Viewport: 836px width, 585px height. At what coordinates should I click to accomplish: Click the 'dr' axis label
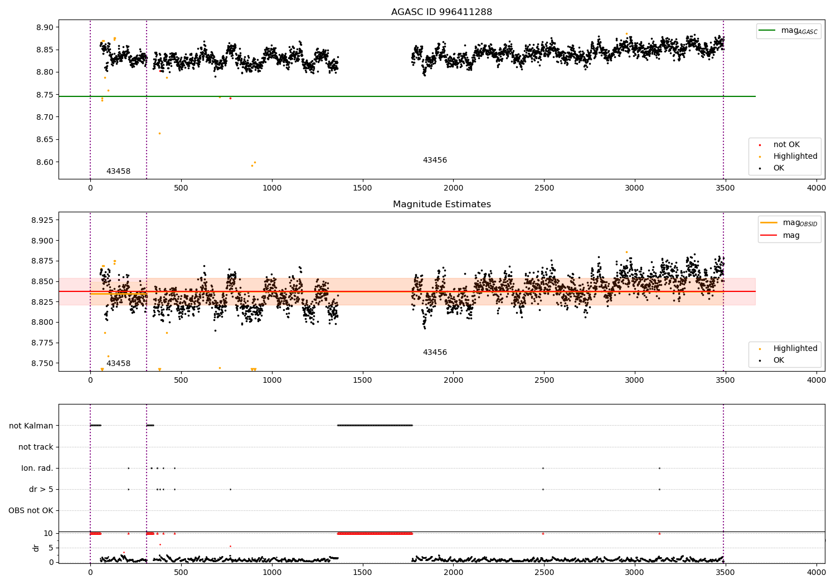click(x=36, y=548)
